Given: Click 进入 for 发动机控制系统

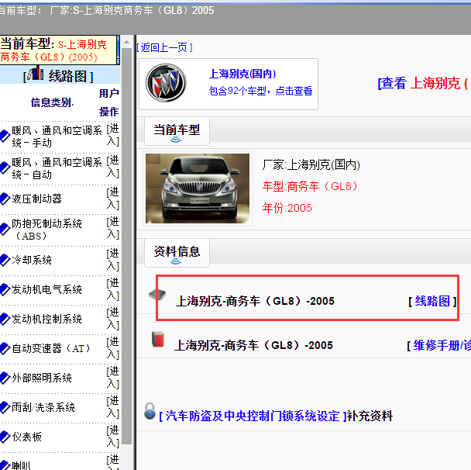Looking at the screenshot, I should [x=112, y=319].
